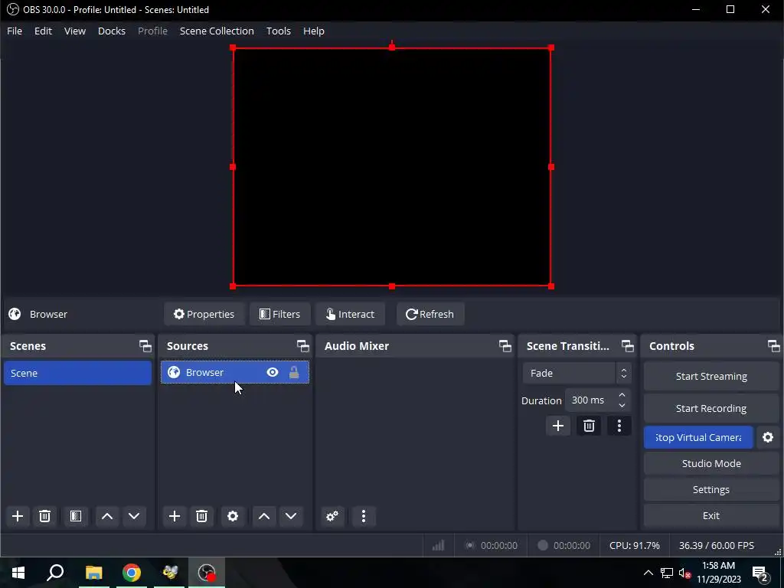Select the Browser source row
Screen dimensions: 784x588
tap(234, 373)
